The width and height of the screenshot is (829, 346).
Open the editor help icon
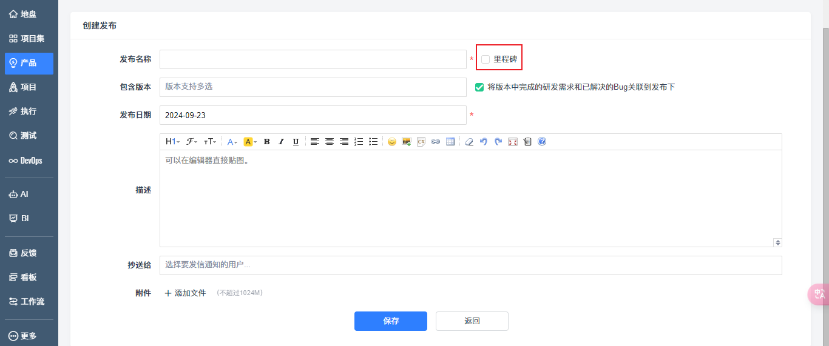[542, 142]
